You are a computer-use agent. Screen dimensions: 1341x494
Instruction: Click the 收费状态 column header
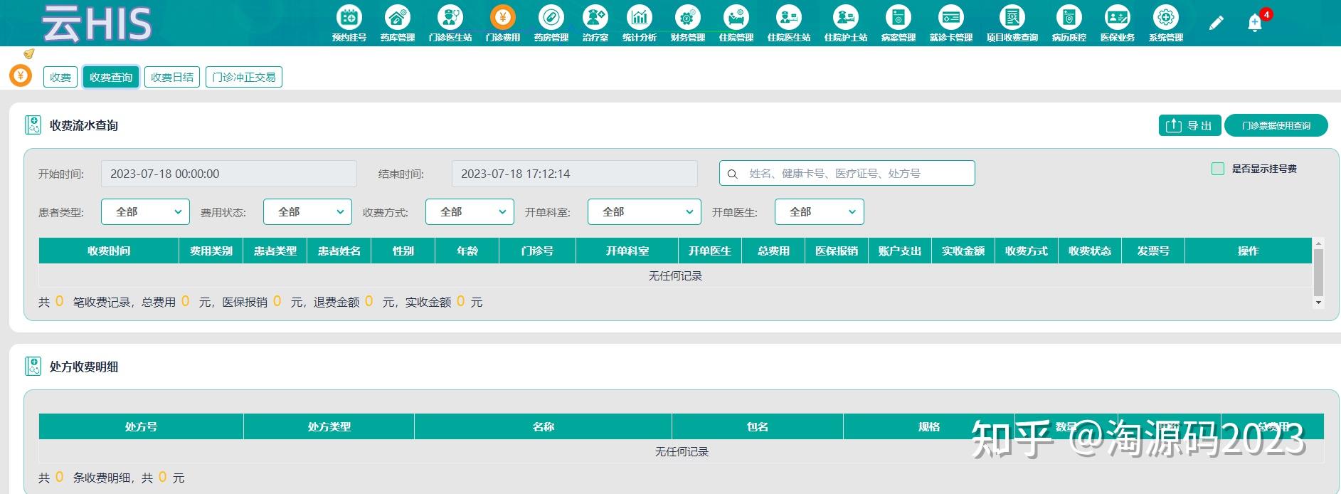[1090, 251]
